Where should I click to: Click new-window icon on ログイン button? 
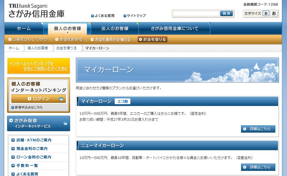61,99
